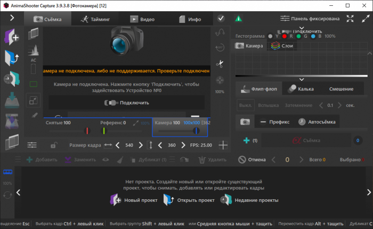The image size is (373, 229).
Task: Click the settings sliders icon below sidebar
Action: [33, 145]
